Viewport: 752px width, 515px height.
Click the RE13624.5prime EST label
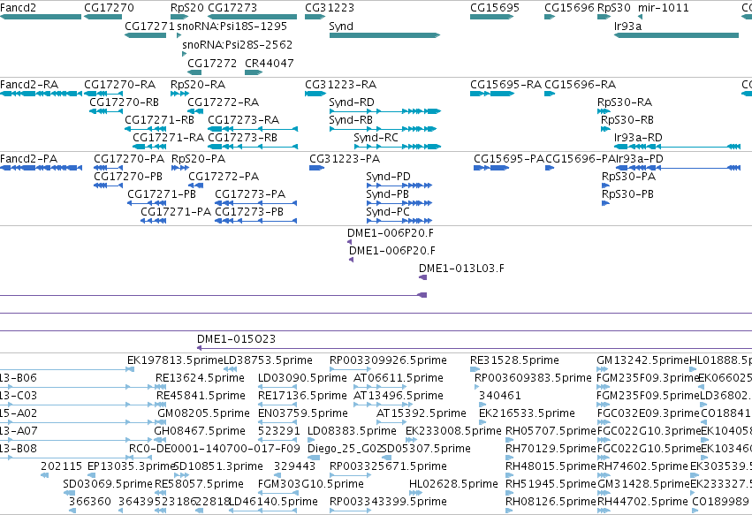point(200,378)
